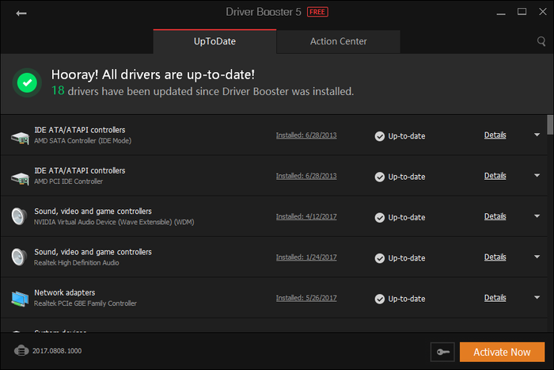The width and height of the screenshot is (554, 370).
Task: Switch to the Action Center tab
Action: [x=338, y=41]
